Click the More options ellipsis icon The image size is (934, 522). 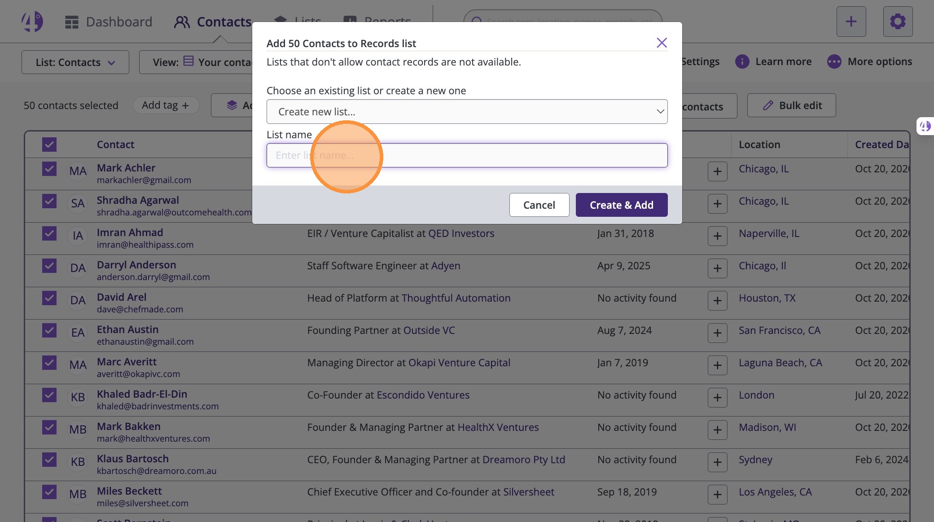pyautogui.click(x=834, y=61)
